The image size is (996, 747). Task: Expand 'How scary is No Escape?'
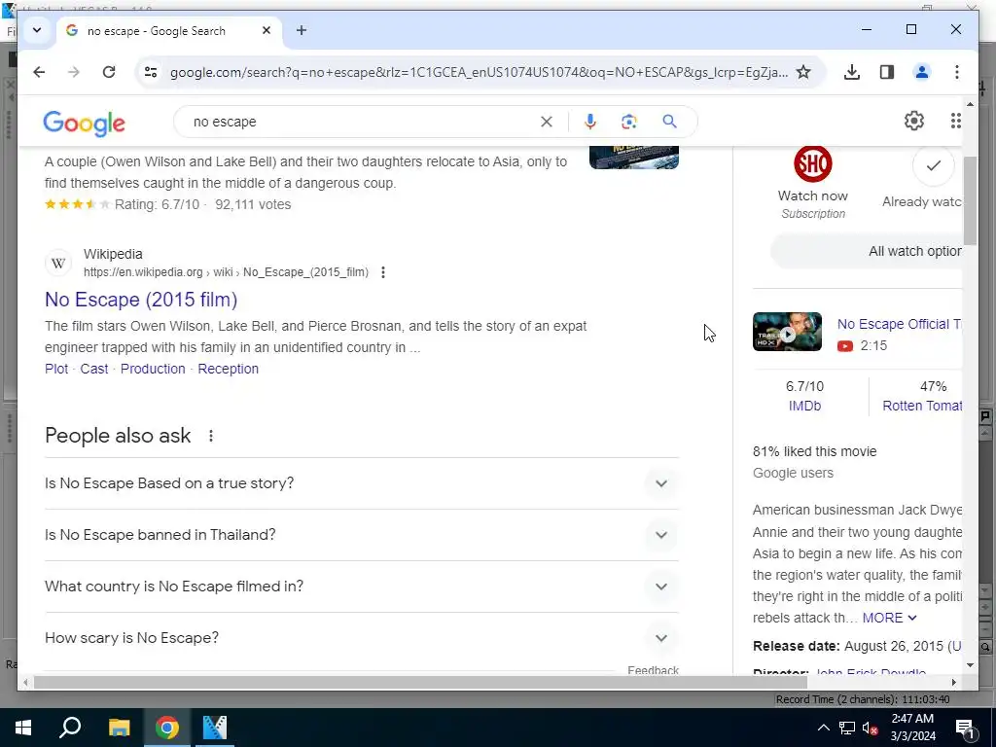click(362, 638)
